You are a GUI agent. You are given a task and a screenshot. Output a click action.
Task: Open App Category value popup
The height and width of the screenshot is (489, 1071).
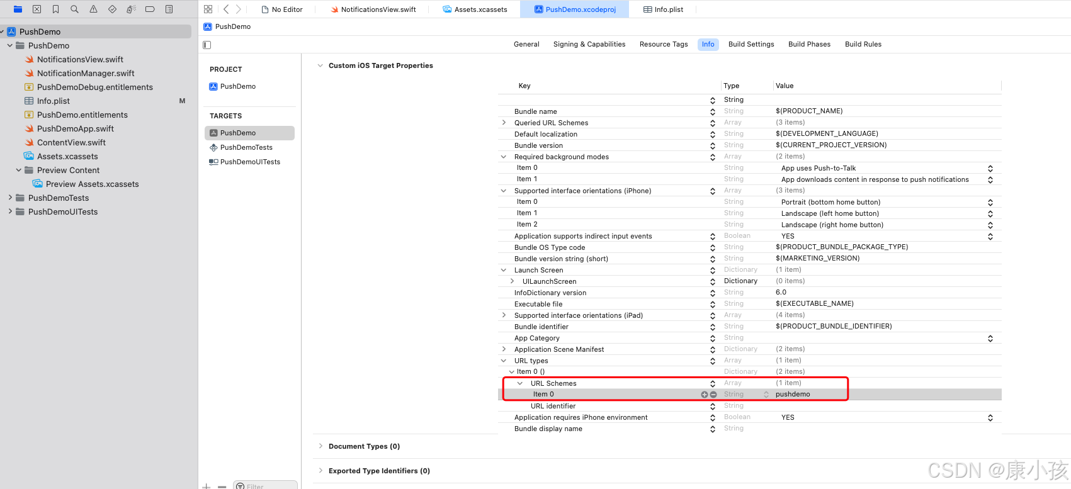(x=990, y=338)
